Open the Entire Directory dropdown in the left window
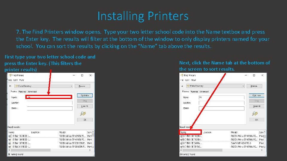Image resolution: width=287 pixels, height=161 pixels. [x=71, y=86]
